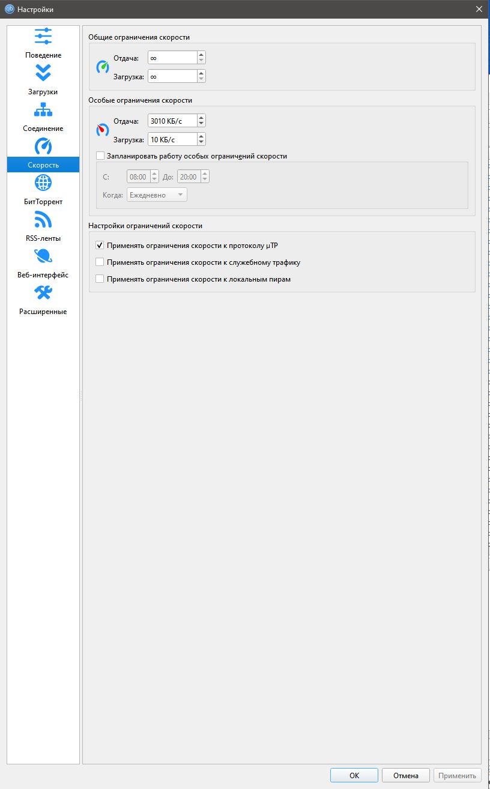
Task: Select the Веб-интерфейс planet icon
Action: (43, 256)
